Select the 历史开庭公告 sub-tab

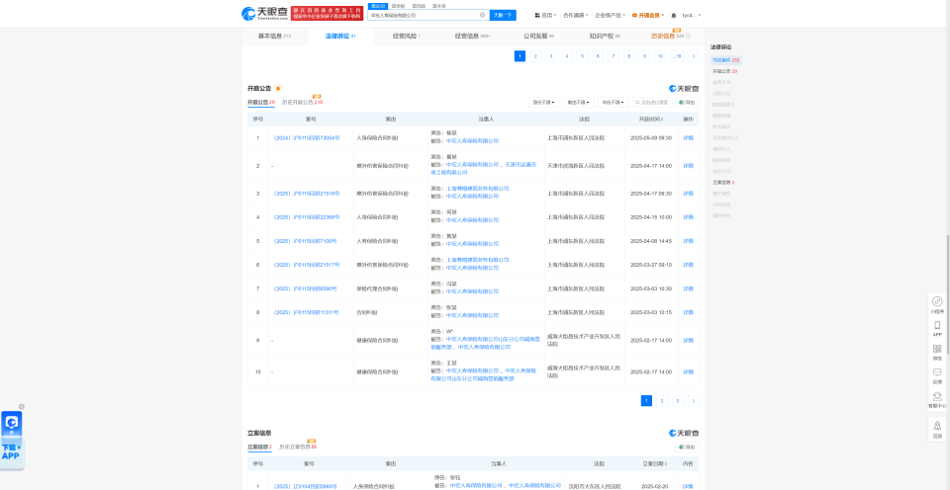pos(302,102)
